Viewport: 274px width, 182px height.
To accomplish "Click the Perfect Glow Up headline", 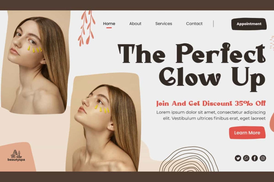I will pyautogui.click(x=192, y=67).
